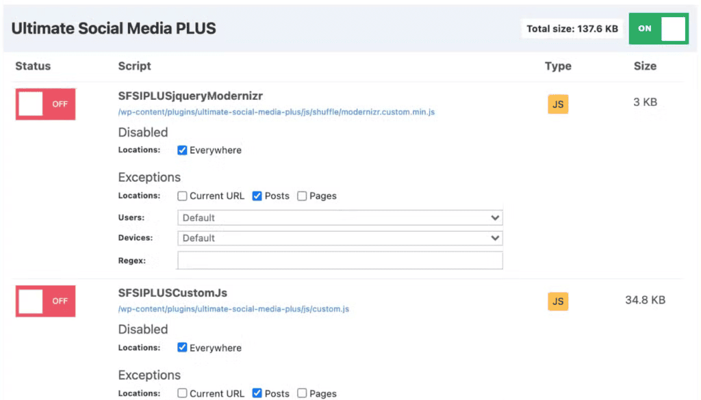The image size is (701, 400).
Task: Open the Devices Default dropdown
Action: 340,238
